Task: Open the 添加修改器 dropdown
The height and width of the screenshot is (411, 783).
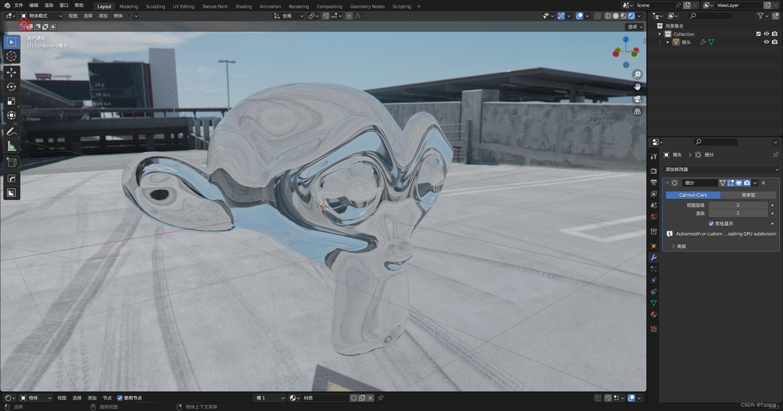Action: pos(721,169)
